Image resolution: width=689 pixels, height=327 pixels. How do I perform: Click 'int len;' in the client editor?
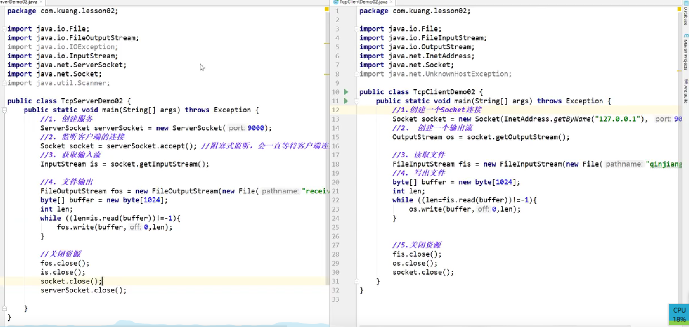408,191
